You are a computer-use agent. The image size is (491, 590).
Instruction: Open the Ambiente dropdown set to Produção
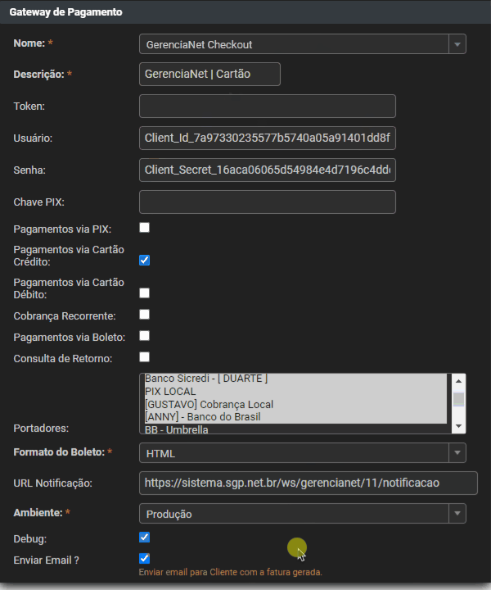click(x=302, y=514)
